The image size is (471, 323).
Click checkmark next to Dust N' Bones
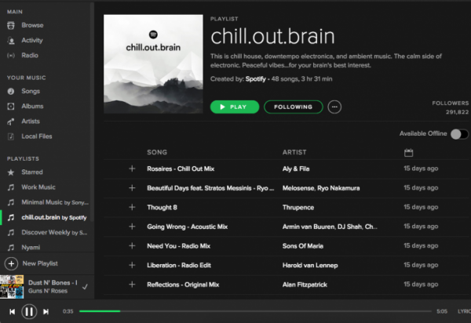(84, 286)
